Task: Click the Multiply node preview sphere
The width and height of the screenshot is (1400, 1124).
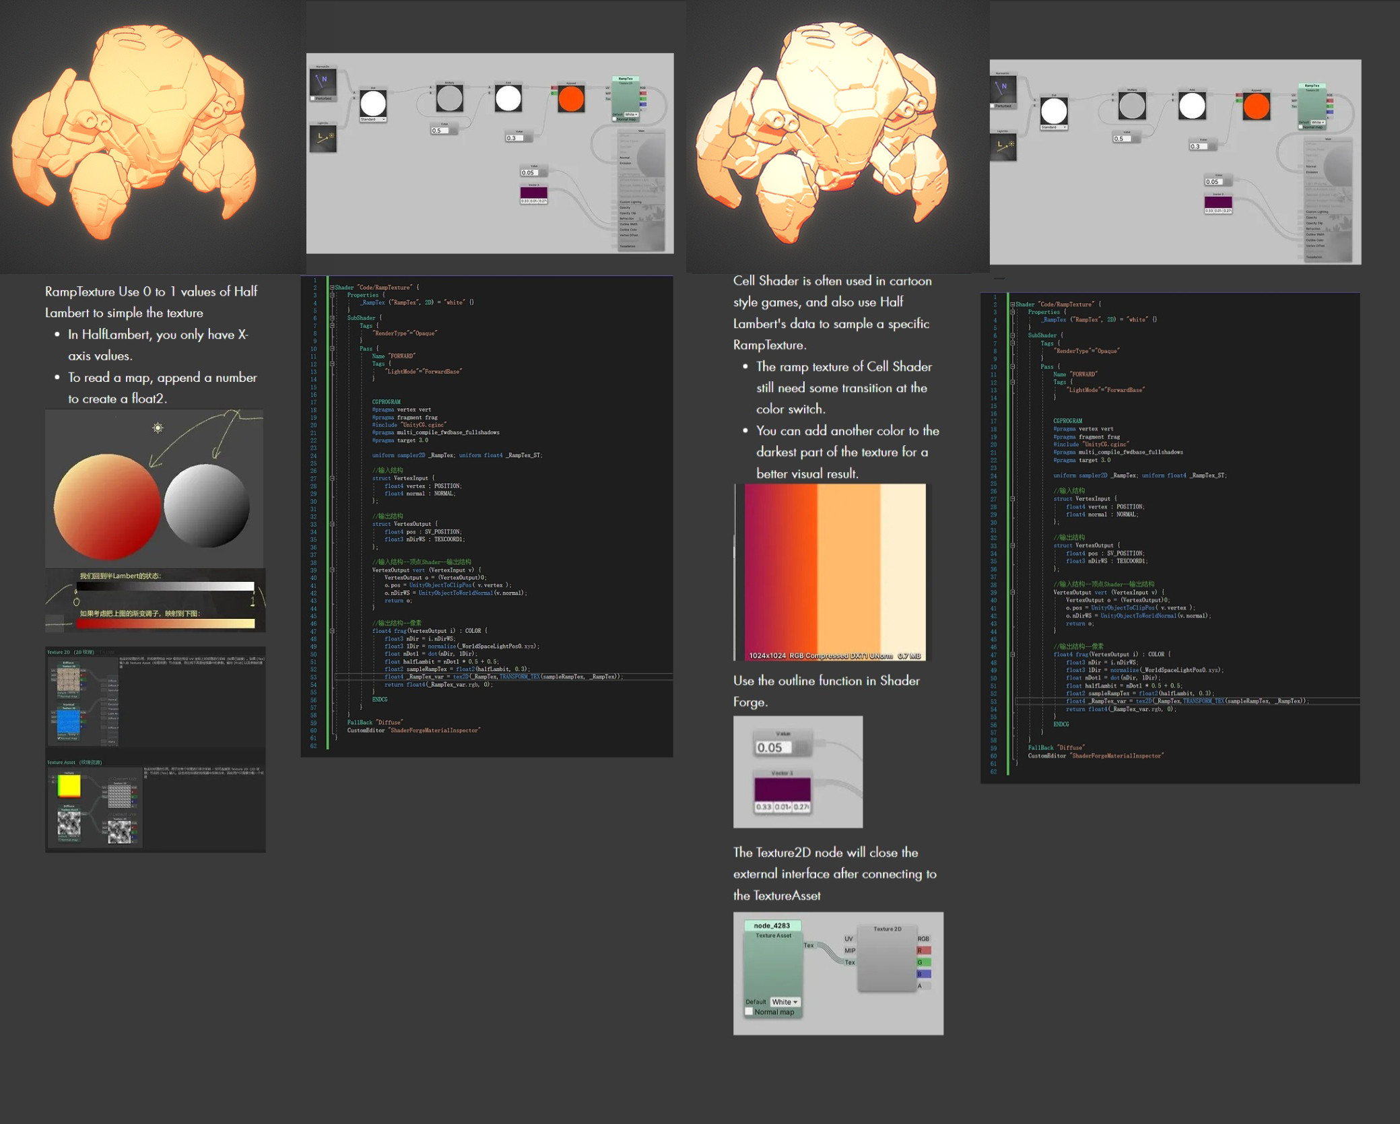Action: click(449, 98)
